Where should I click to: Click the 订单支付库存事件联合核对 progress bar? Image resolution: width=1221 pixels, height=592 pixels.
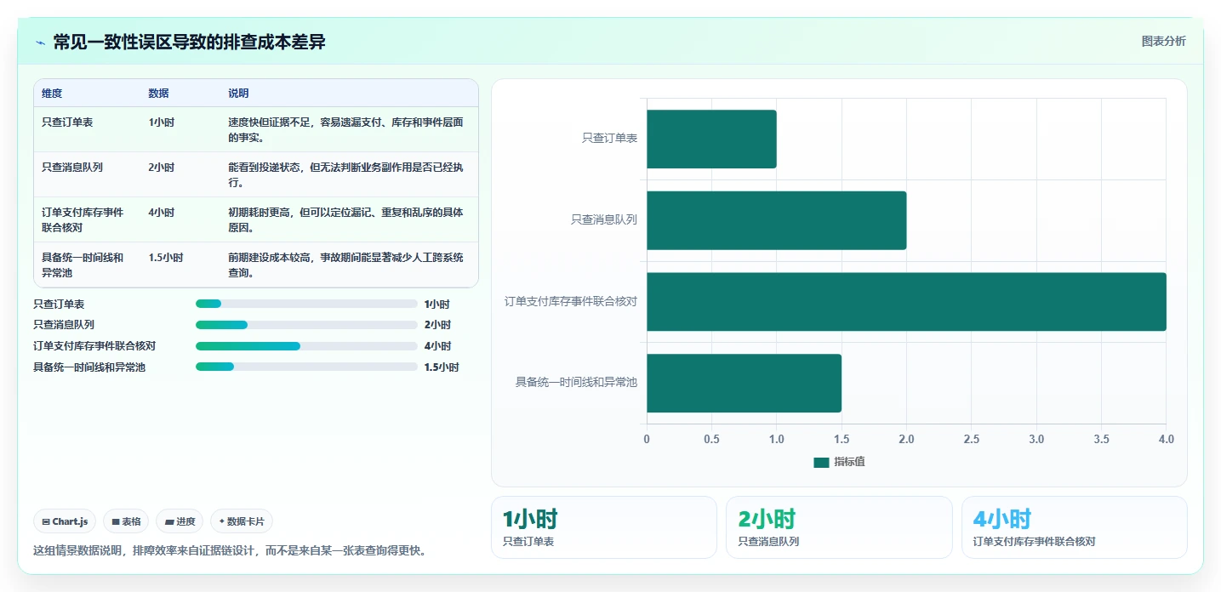pos(306,346)
